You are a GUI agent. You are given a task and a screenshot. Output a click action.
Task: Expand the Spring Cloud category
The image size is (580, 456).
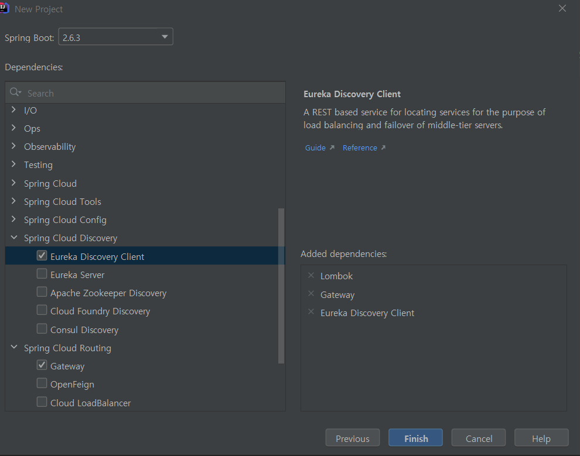(x=13, y=183)
